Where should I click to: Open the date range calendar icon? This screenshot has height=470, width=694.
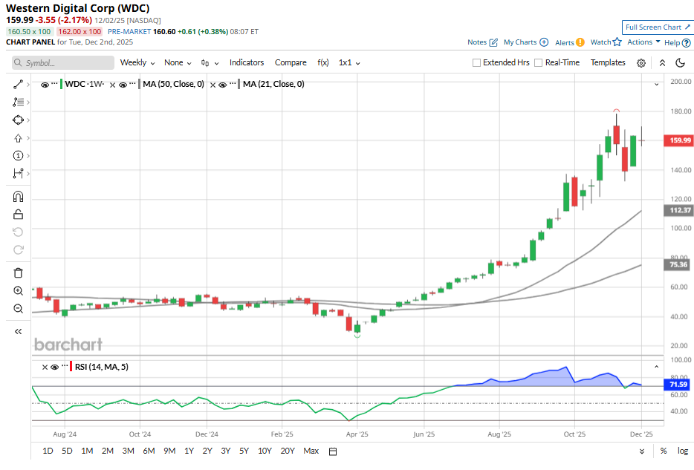tap(333, 451)
